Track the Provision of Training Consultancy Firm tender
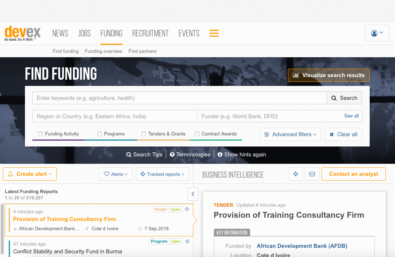Image resolution: width=395 pixels, height=257 pixels. point(187,209)
